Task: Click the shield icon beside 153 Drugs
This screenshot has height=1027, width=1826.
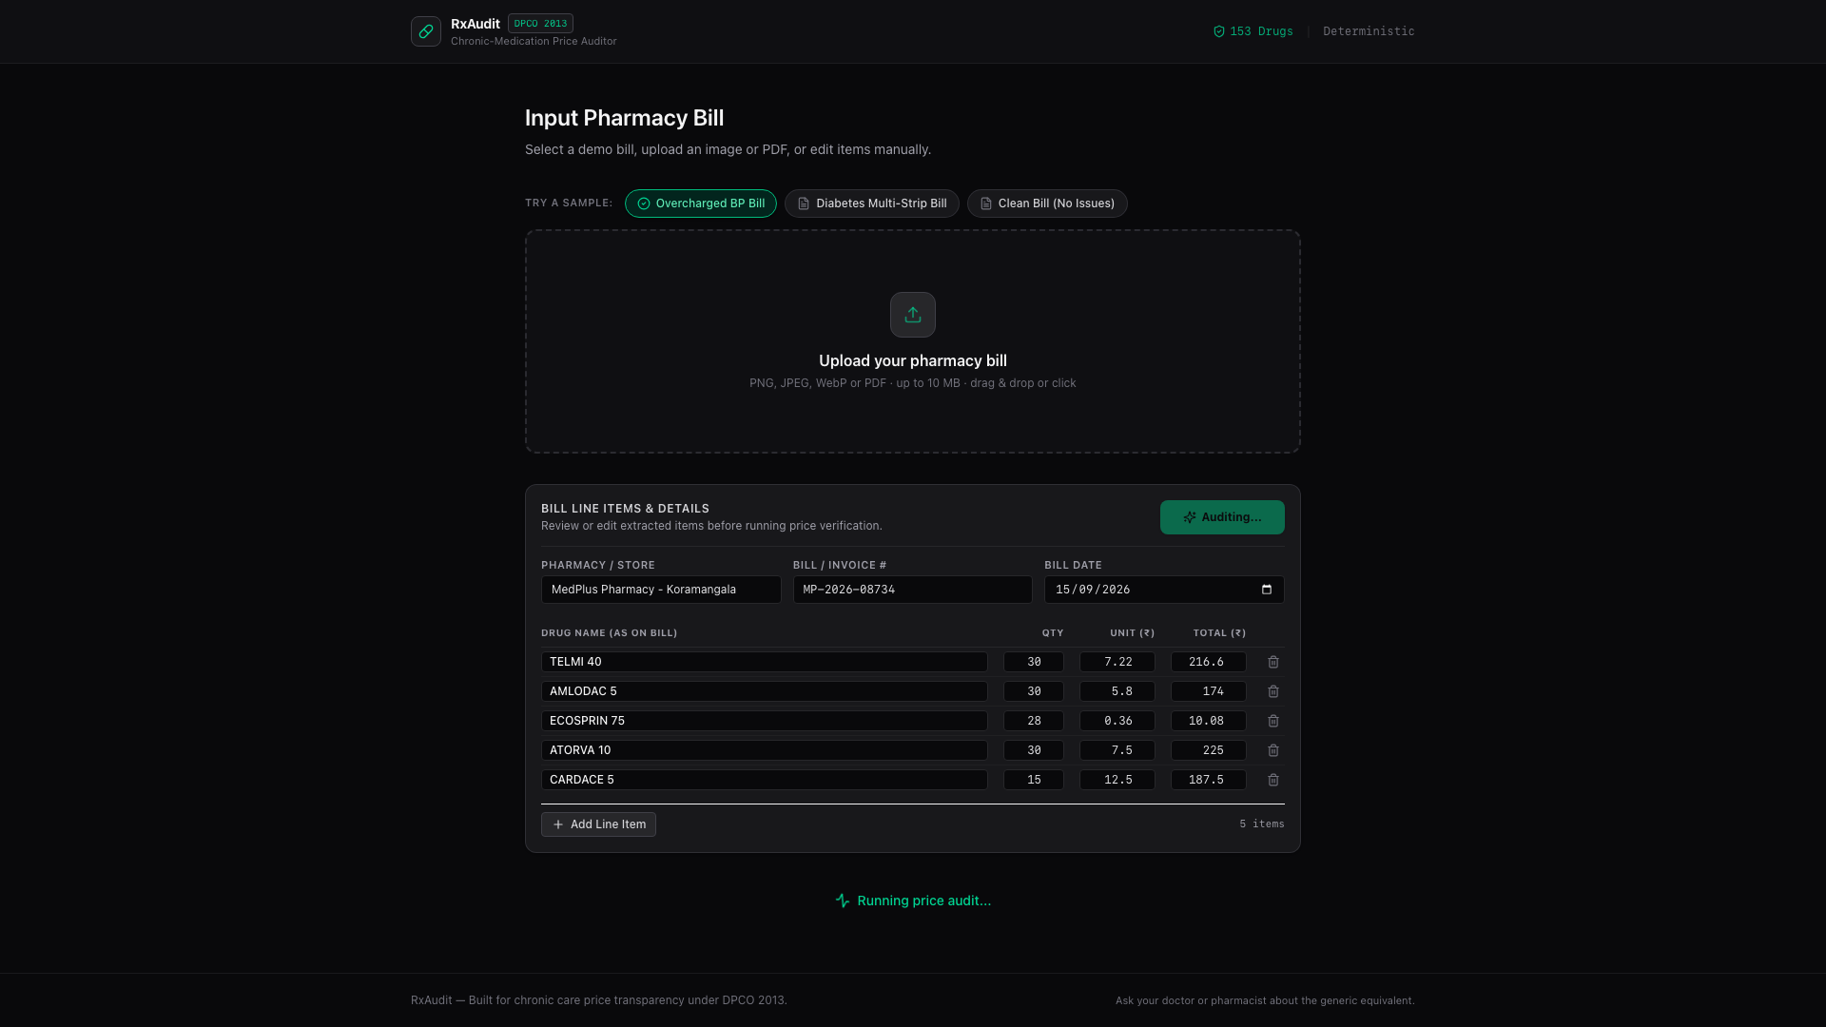Action: coord(1219,31)
